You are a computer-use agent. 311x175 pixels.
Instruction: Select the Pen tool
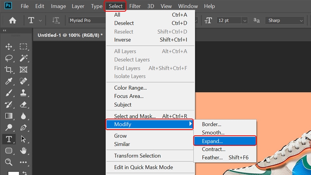tap(23, 128)
